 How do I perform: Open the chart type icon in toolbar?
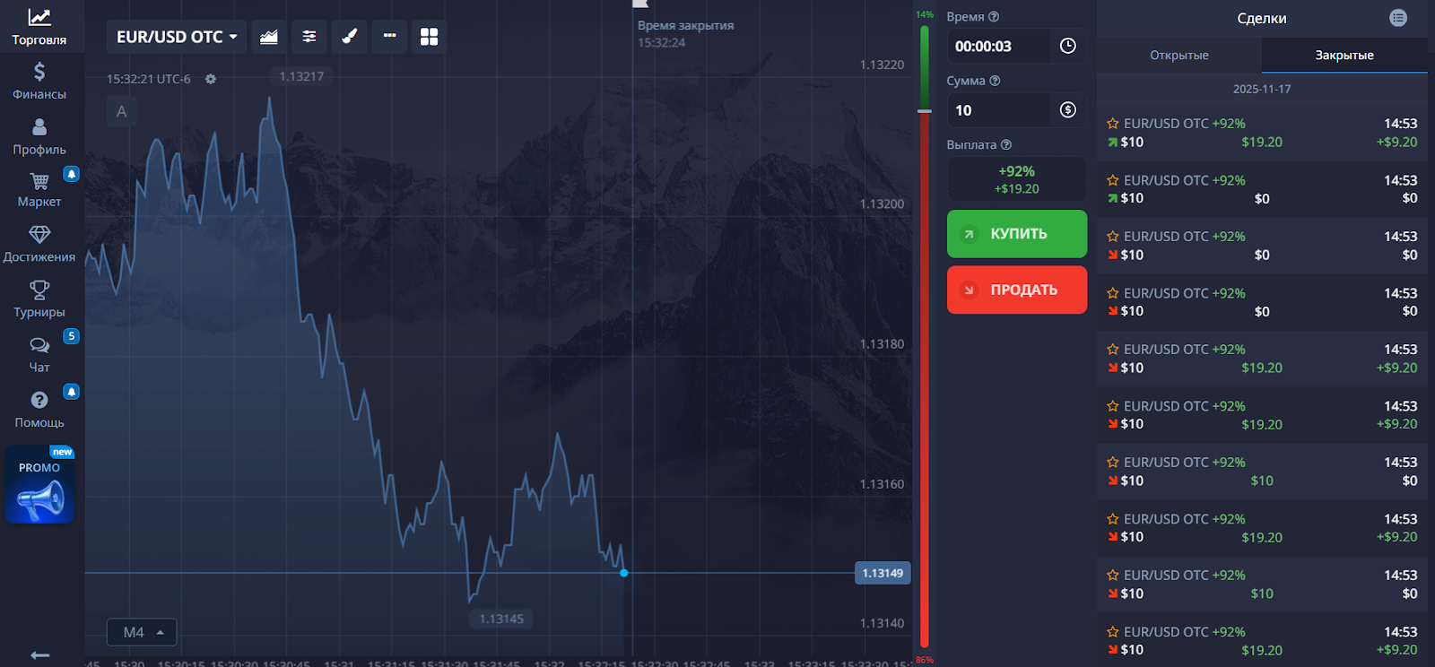pos(269,37)
